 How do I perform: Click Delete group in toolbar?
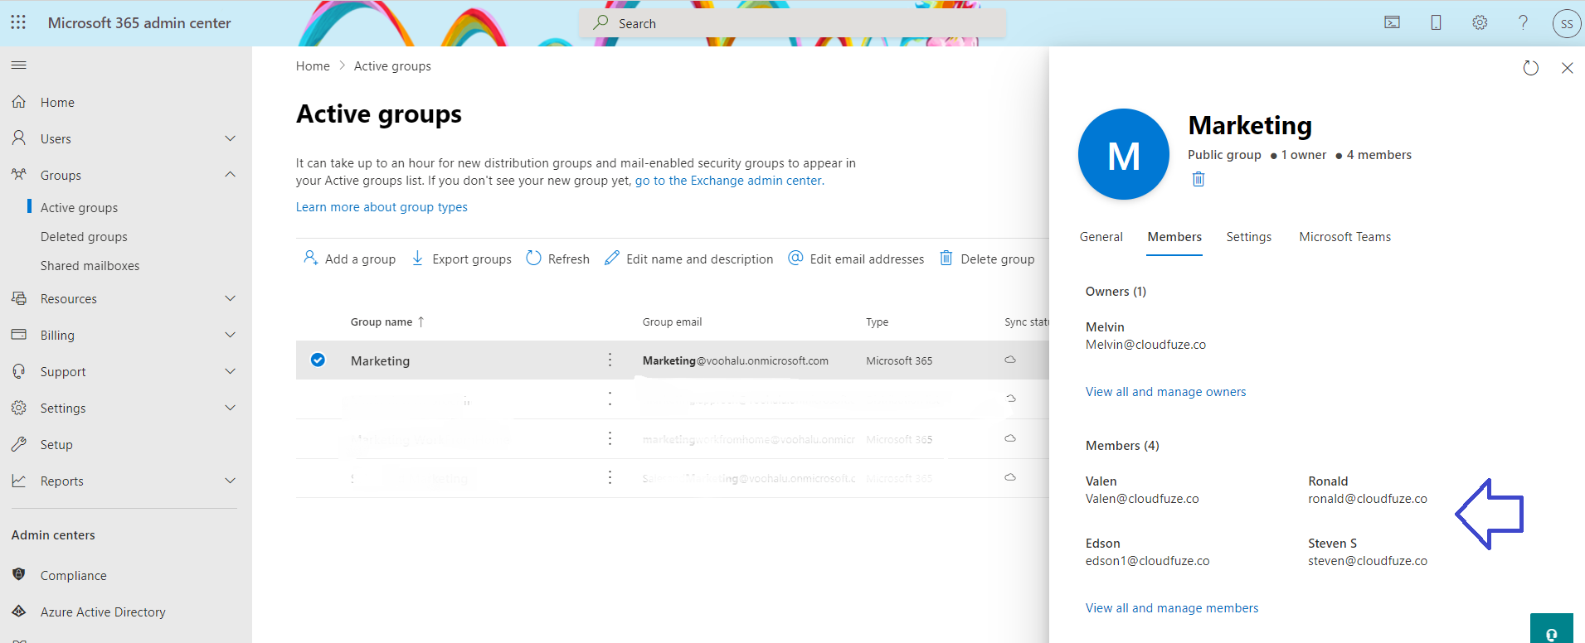(986, 259)
